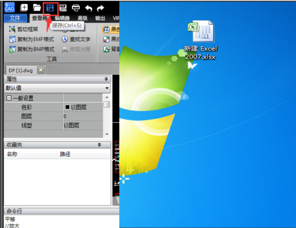Image resolution: width=296 pixels, height=228 pixels.
Task: Pin the 属性 panel
Action: 106,79
